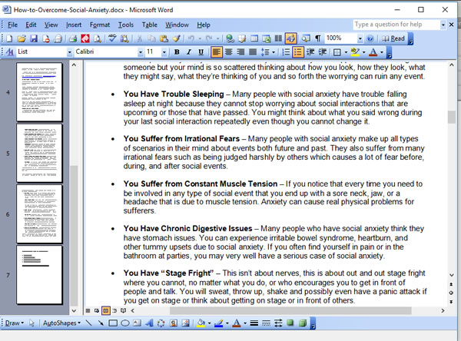Click in the Type a question for help box
This screenshot has width=461, height=341.
coord(396,25)
